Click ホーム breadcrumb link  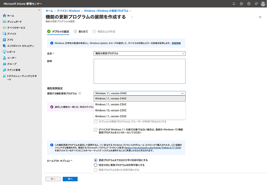(x=49, y=11)
